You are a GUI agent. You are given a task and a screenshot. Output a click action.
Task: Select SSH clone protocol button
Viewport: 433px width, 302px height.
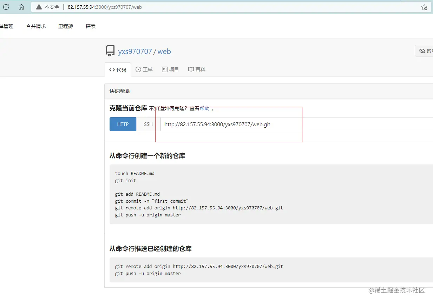148,124
